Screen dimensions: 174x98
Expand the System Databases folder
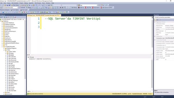pyautogui.click(x=2, y=23)
